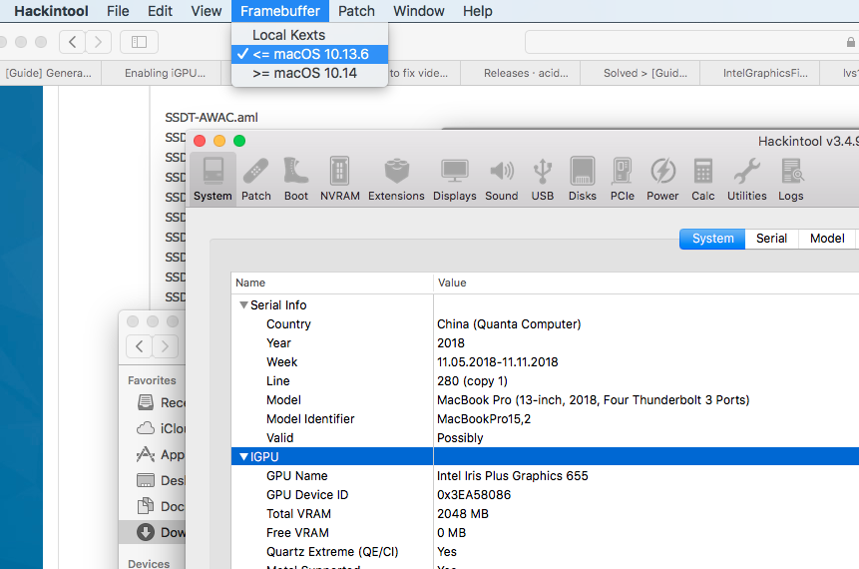The width and height of the screenshot is (859, 569).
Task: Select the Model Identifier row
Action: pos(545,419)
